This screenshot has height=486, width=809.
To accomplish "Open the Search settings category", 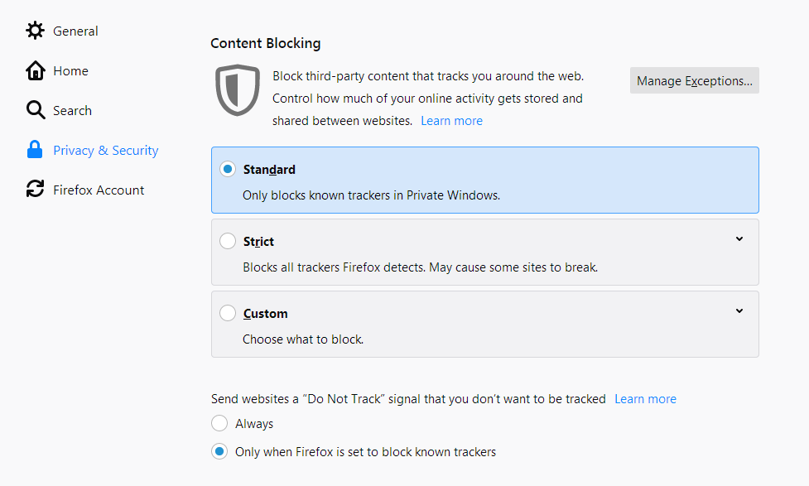I will click(x=72, y=110).
